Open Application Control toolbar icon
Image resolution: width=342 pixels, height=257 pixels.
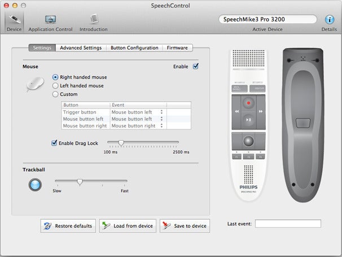pyautogui.click(x=50, y=20)
